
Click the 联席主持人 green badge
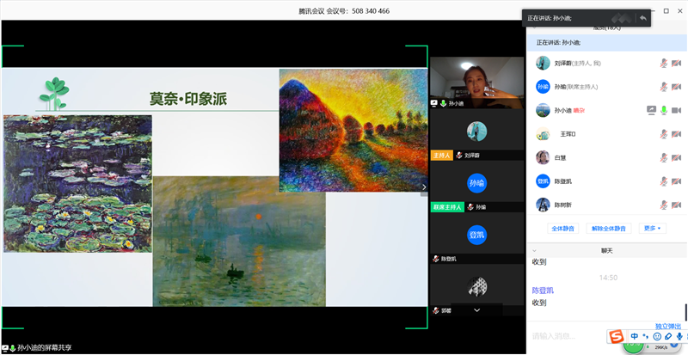(x=447, y=207)
